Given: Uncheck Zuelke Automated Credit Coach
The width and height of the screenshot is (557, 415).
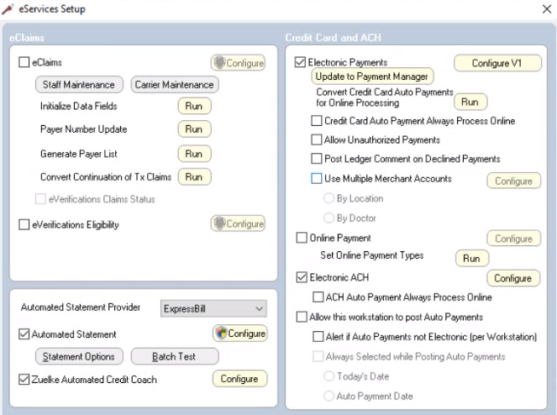Looking at the screenshot, I should (24, 379).
